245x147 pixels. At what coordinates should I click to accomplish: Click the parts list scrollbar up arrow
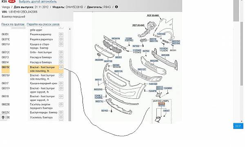coord(70,29)
